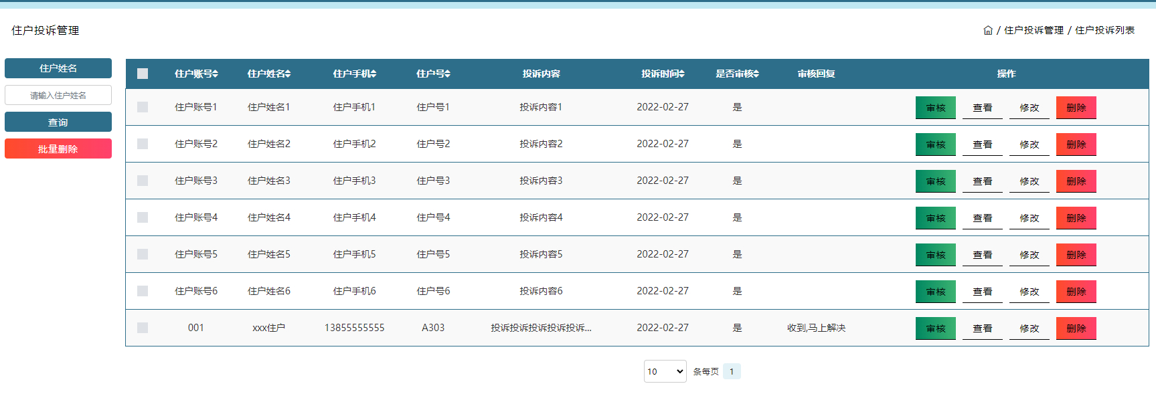This screenshot has width=1156, height=400.
Task: Check the row checkbox for 住户账号3
Action: pos(143,181)
